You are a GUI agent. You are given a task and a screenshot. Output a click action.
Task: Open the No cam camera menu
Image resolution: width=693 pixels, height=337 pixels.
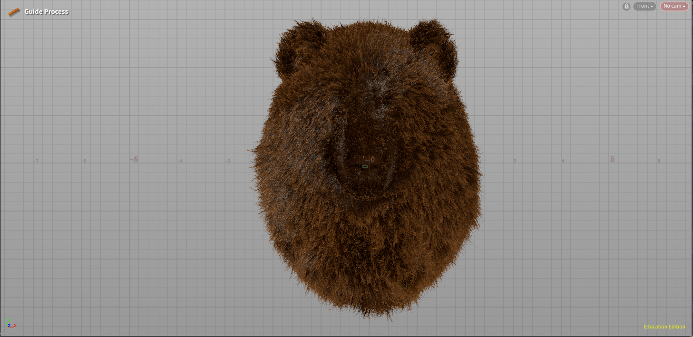click(674, 6)
